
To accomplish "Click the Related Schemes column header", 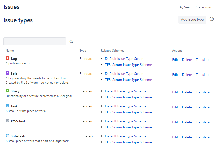I will (113, 51).
